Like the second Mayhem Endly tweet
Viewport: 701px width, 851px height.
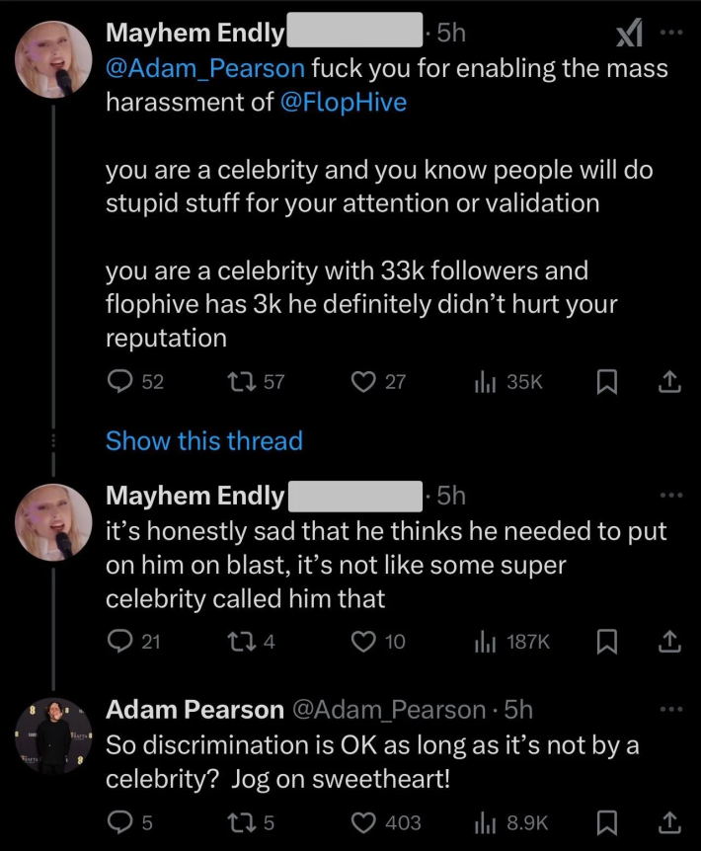coord(365,641)
